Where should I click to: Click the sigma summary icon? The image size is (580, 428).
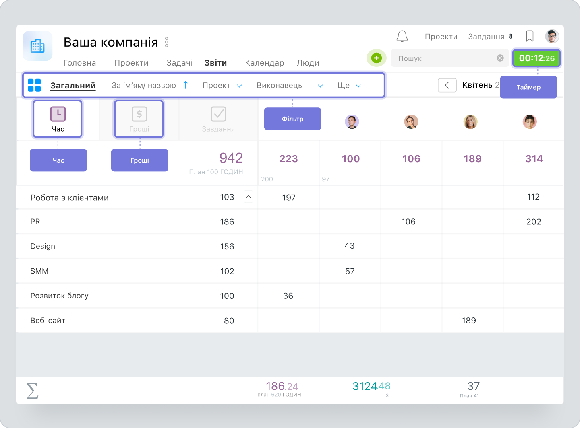tap(32, 390)
